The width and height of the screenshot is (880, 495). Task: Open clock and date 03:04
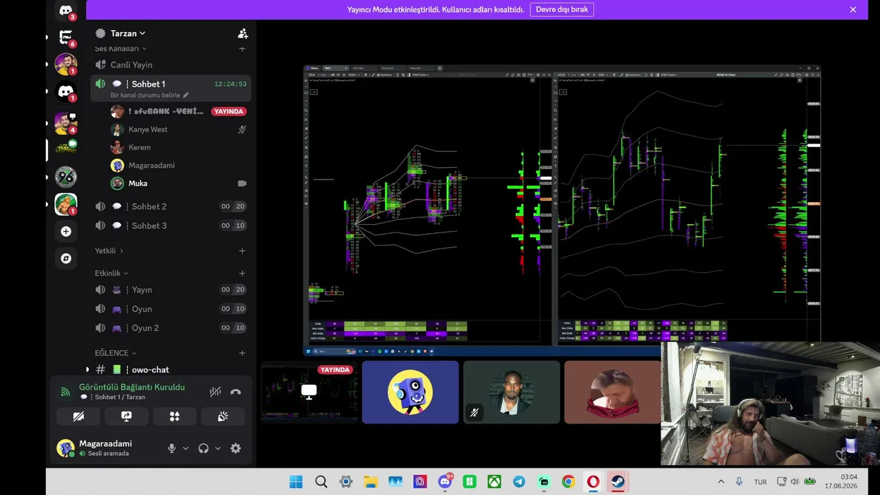[850, 481]
